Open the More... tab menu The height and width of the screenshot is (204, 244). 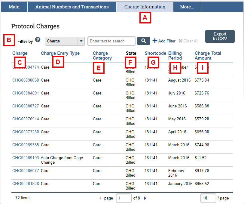point(187,7)
